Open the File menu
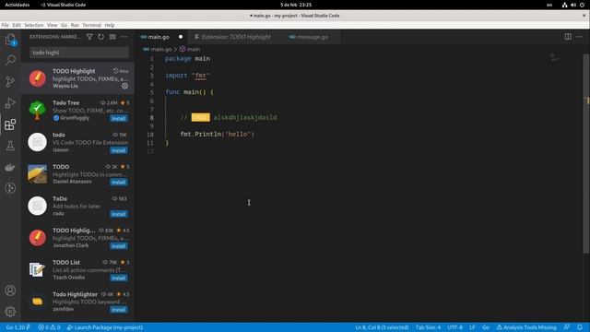The image size is (590, 332). (5, 25)
